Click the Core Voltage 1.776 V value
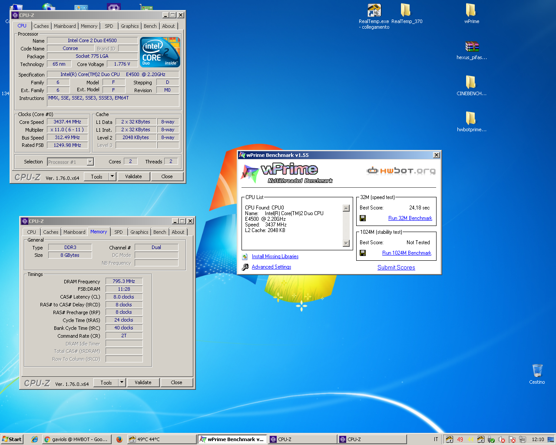Image resolution: width=556 pixels, height=445 pixels. pyautogui.click(x=122, y=64)
